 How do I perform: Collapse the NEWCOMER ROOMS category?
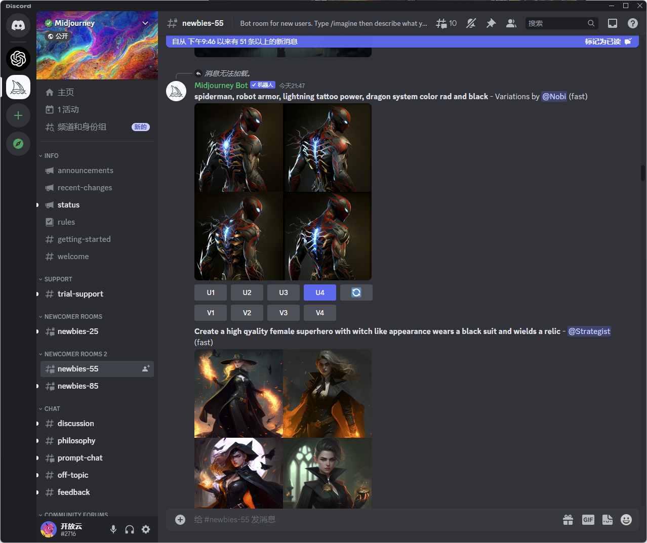[x=70, y=317]
